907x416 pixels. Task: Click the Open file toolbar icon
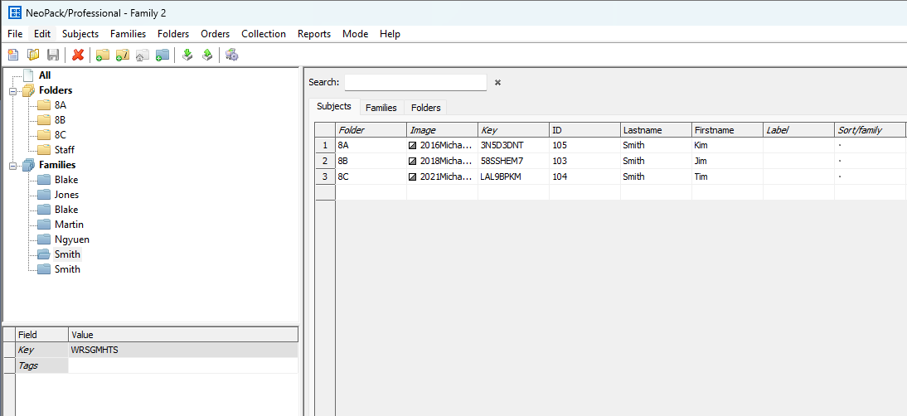pos(33,55)
